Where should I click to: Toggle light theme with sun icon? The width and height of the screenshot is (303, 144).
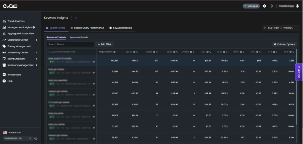(272, 6)
